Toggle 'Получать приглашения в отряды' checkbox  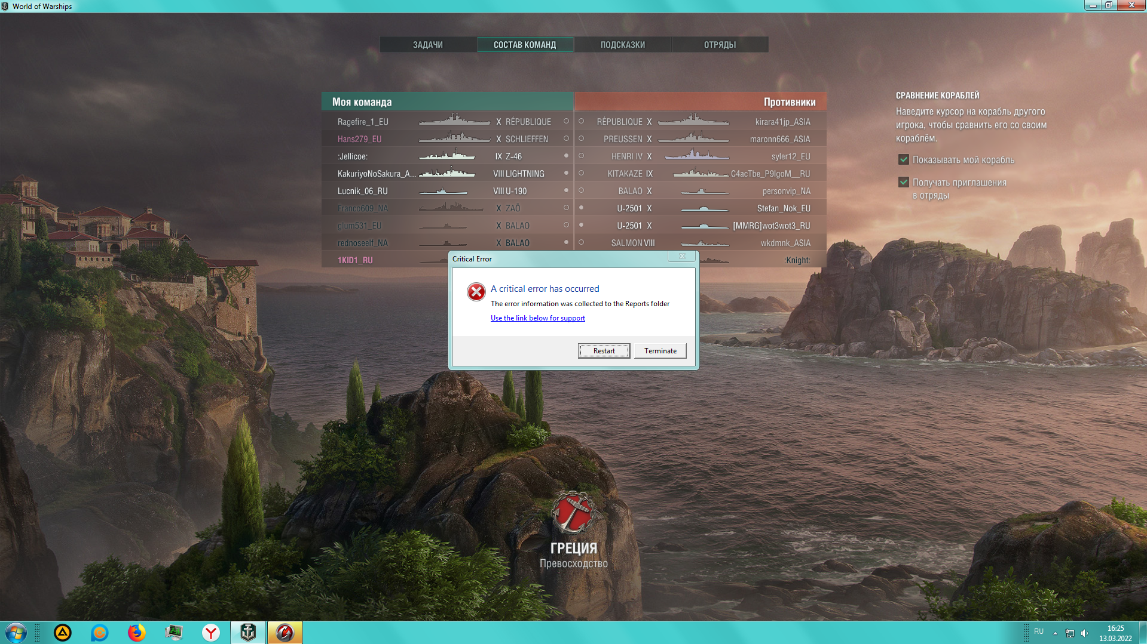904,183
